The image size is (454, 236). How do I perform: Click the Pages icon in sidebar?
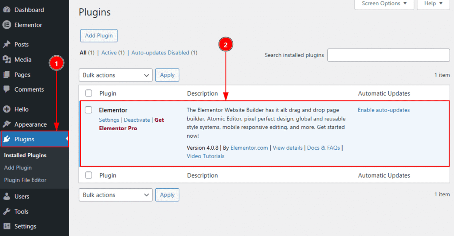pos(7,75)
